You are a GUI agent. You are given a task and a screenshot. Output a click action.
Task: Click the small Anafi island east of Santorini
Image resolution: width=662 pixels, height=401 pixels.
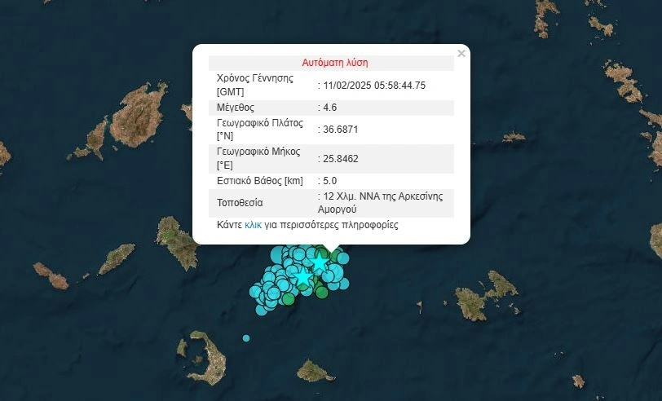[316, 372]
